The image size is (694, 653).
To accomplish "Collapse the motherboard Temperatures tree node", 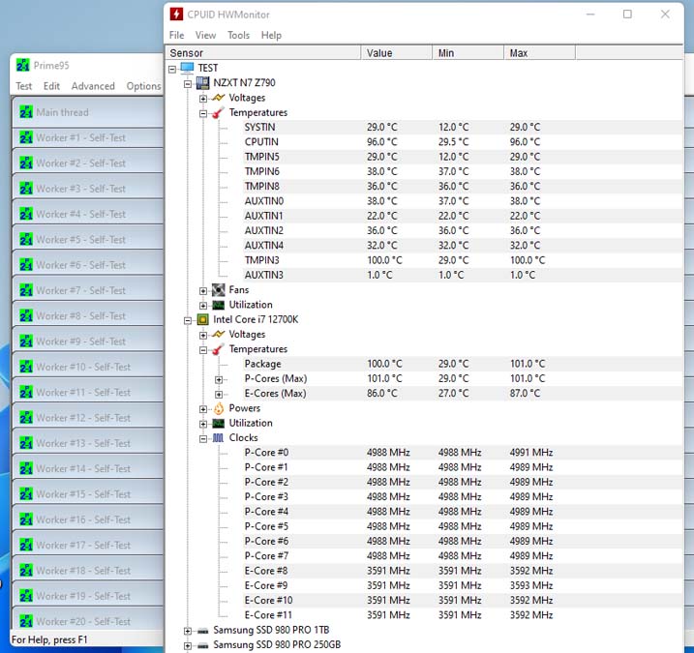I will [202, 113].
